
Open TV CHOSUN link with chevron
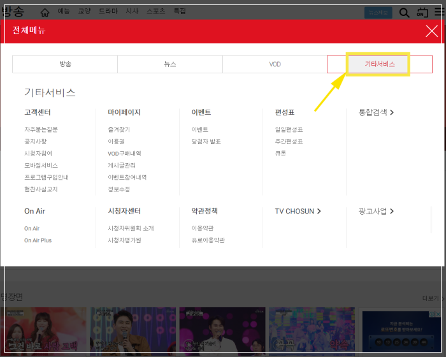pyautogui.click(x=298, y=211)
